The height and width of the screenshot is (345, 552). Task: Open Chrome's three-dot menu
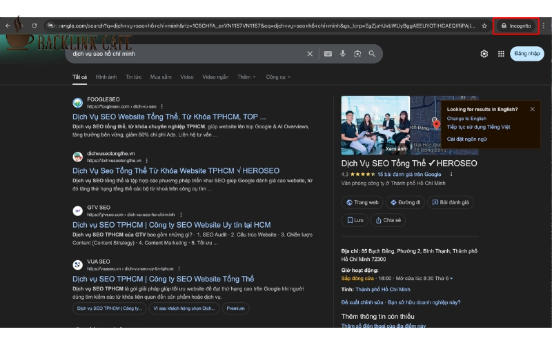click(x=544, y=26)
